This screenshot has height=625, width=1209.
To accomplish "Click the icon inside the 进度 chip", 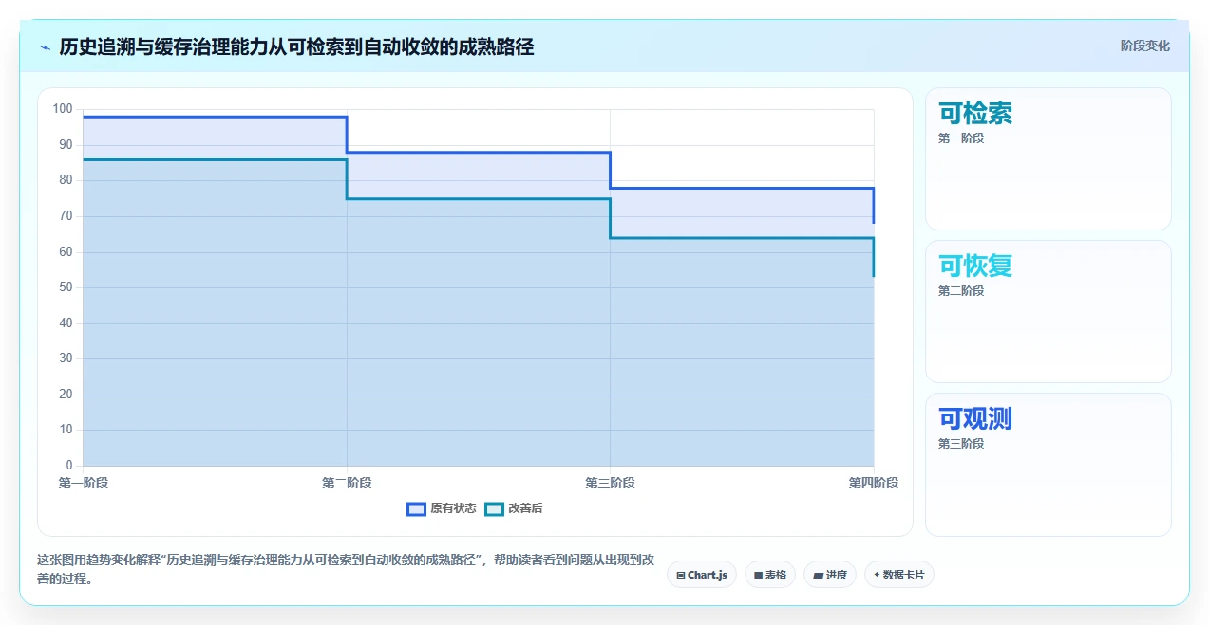I will click(818, 575).
